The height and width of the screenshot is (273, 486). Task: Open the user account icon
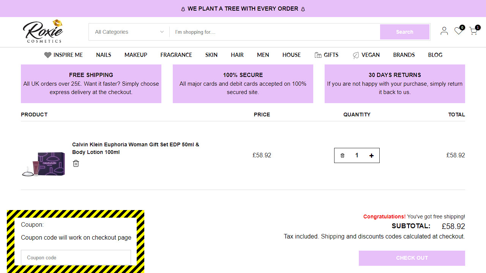tap(444, 31)
